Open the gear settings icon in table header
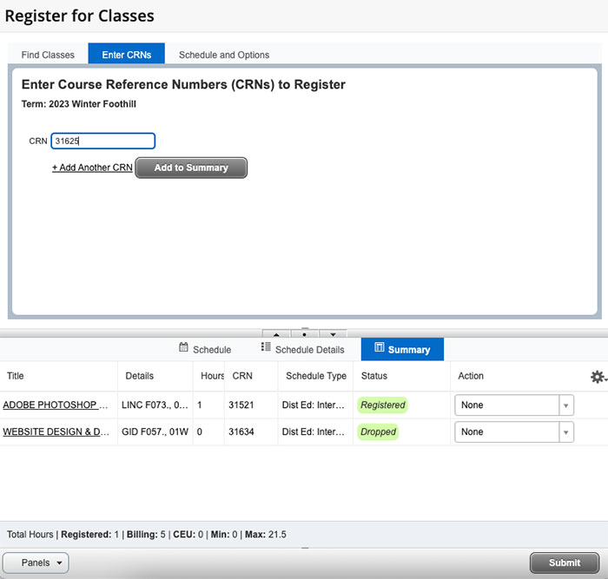608x579 pixels. point(598,377)
